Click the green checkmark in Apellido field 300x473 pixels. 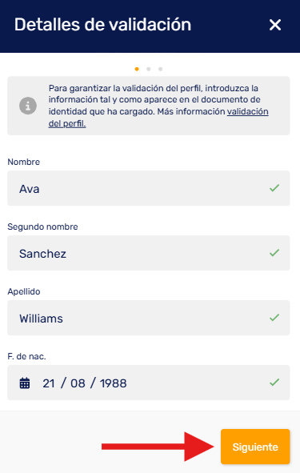(274, 318)
